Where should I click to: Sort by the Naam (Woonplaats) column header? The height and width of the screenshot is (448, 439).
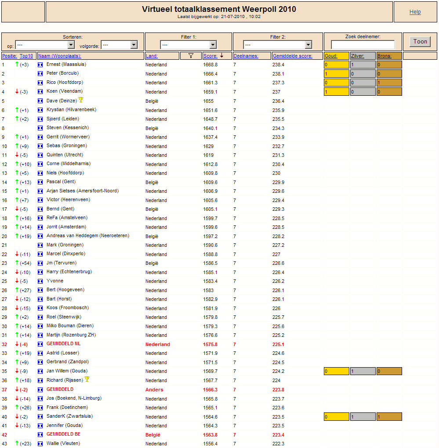coord(60,56)
